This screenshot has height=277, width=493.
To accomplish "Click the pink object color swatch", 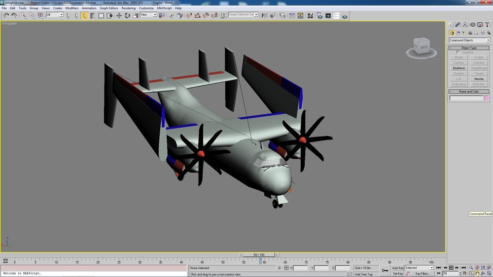I will (x=487, y=98).
